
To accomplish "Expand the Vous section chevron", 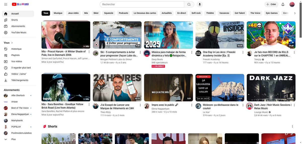I will click(x=12, y=43).
